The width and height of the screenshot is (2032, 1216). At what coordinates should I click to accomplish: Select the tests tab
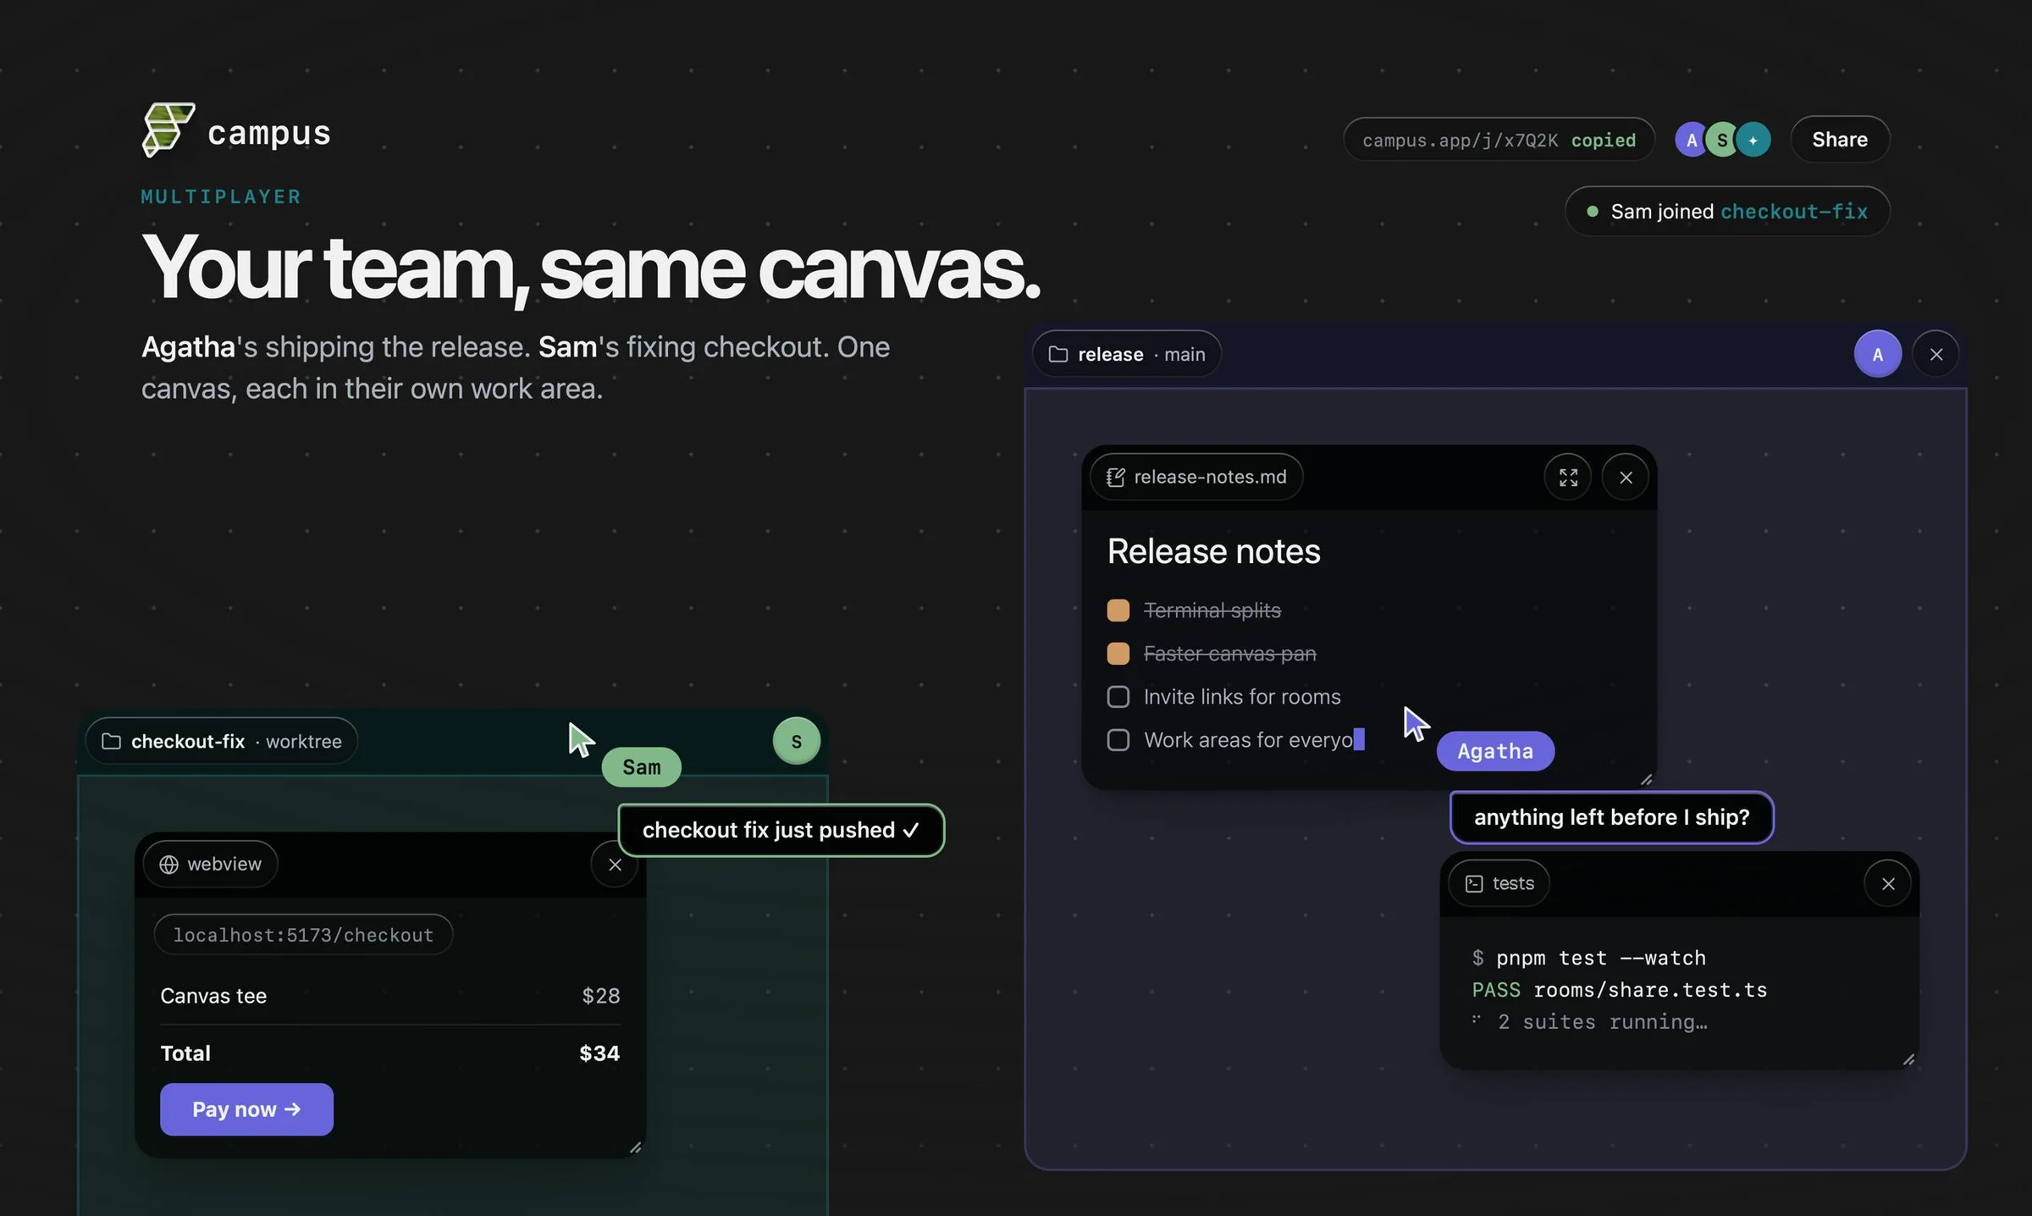click(x=1499, y=883)
